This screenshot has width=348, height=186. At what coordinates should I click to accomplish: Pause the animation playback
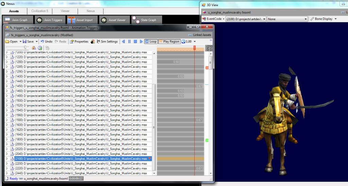pyautogui.click(x=129, y=41)
